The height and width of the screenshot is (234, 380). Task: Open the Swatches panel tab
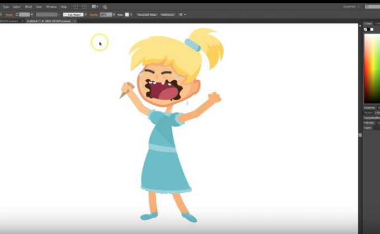coord(369,108)
